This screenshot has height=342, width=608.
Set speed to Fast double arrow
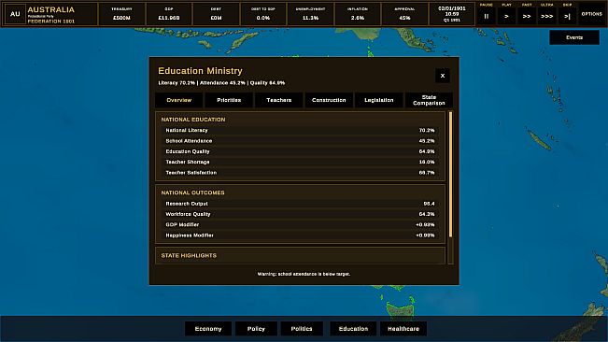(x=527, y=16)
